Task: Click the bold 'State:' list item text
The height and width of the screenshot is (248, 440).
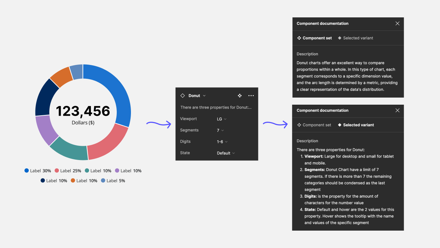Action: [310, 209]
